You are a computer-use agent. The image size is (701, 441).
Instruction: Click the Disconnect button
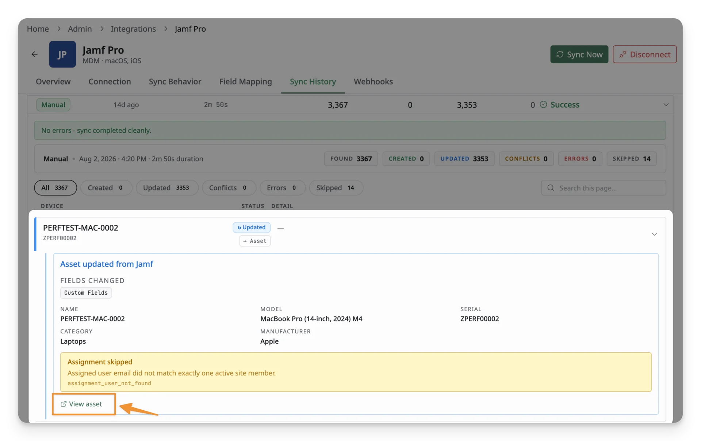[x=644, y=54]
